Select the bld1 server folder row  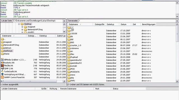(x=121, y=42)
